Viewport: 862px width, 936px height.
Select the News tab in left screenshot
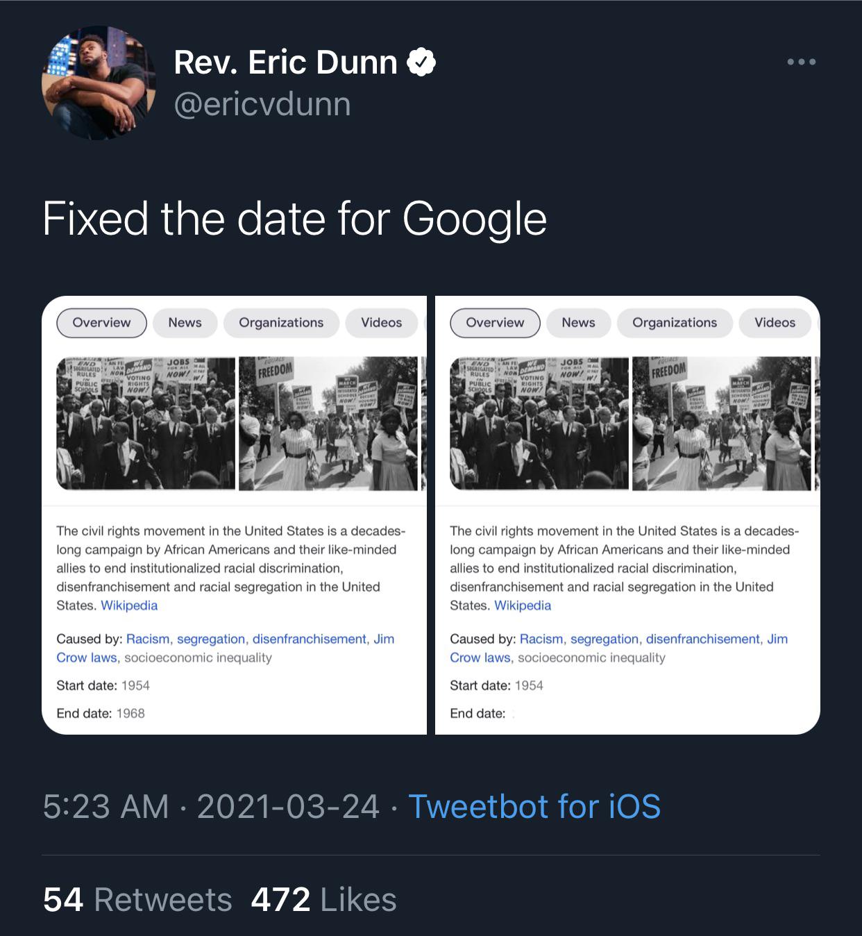(185, 323)
